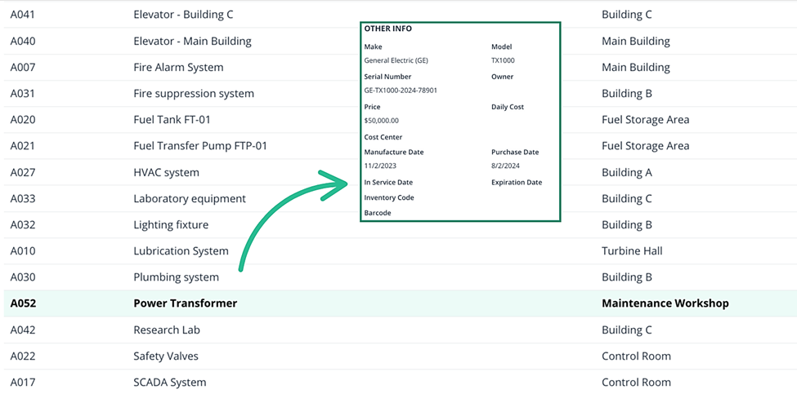Select the highlighted Power Transformer row

pyautogui.click(x=185, y=303)
